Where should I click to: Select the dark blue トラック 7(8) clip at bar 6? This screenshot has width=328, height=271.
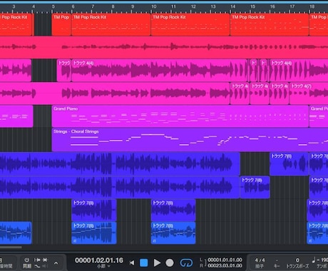(94, 210)
